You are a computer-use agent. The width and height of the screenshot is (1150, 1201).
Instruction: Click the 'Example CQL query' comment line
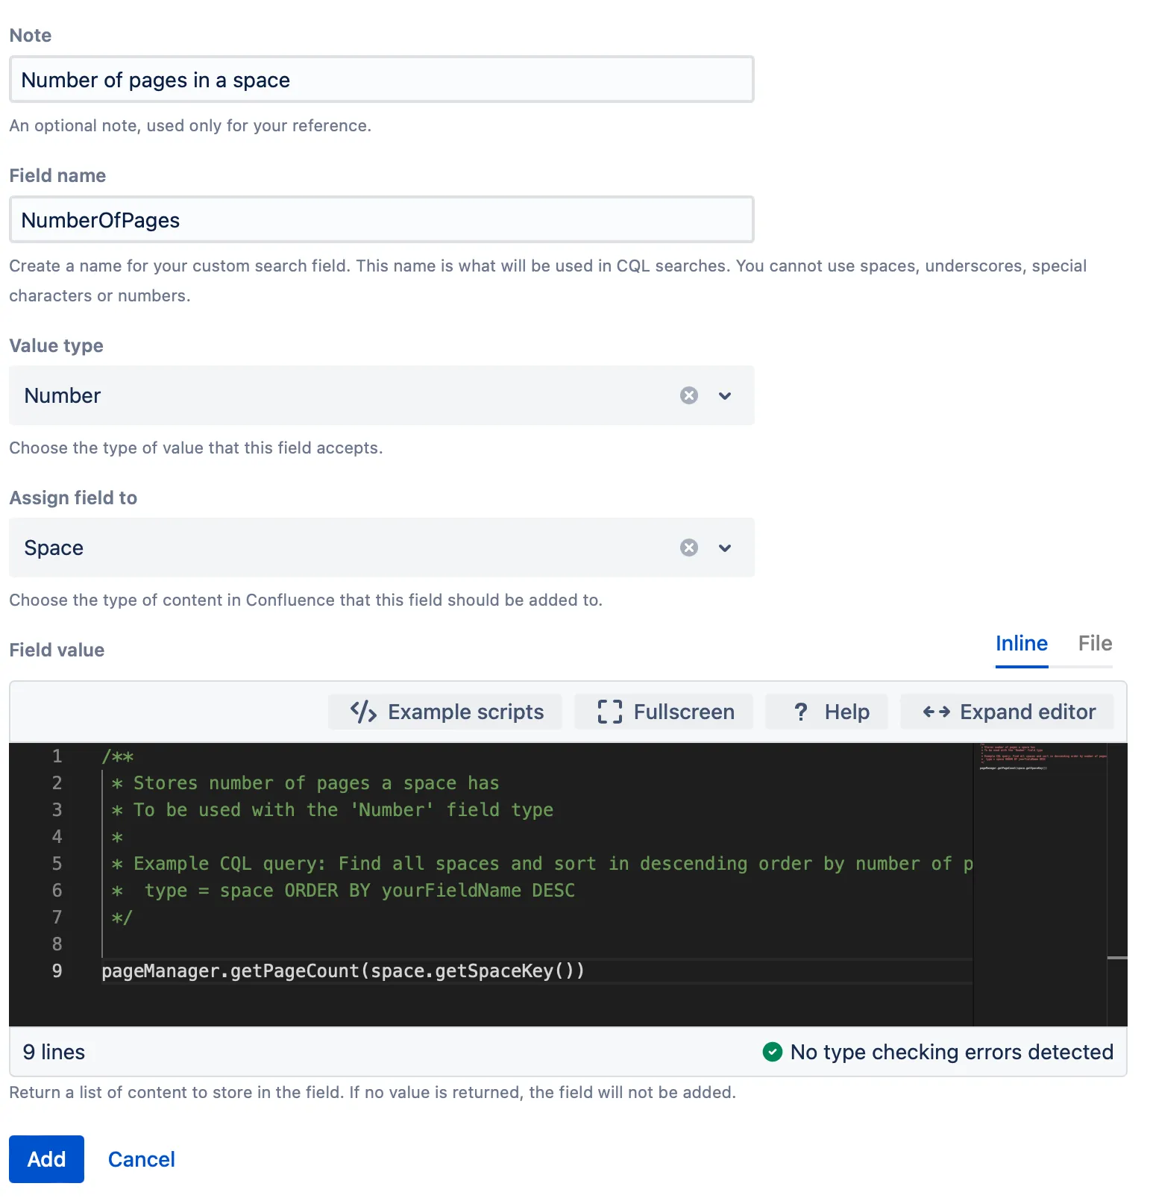542,864
